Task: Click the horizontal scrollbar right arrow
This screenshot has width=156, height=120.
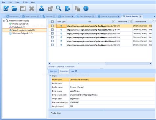Action: [x=150, y=64]
